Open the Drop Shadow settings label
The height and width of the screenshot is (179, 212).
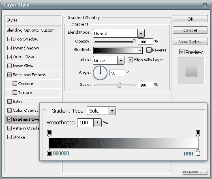click(x=26, y=39)
